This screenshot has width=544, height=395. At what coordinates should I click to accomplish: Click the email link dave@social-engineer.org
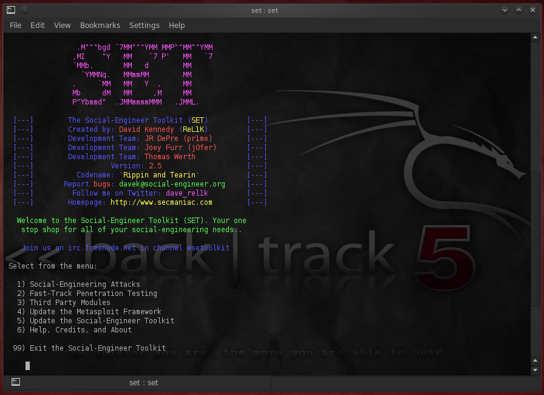172,184
